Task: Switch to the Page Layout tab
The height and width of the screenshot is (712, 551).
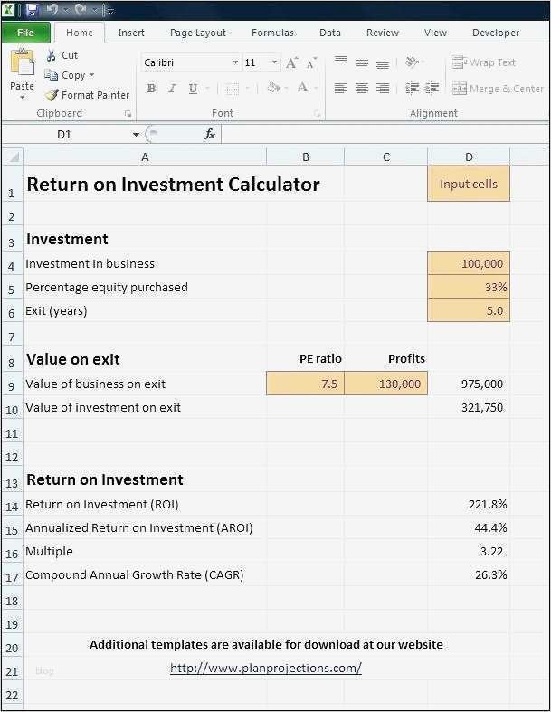Action: point(198,33)
